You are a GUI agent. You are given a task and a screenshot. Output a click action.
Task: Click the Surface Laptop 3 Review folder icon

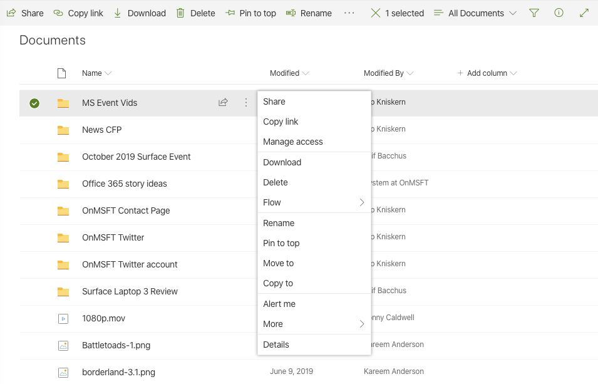click(x=63, y=292)
